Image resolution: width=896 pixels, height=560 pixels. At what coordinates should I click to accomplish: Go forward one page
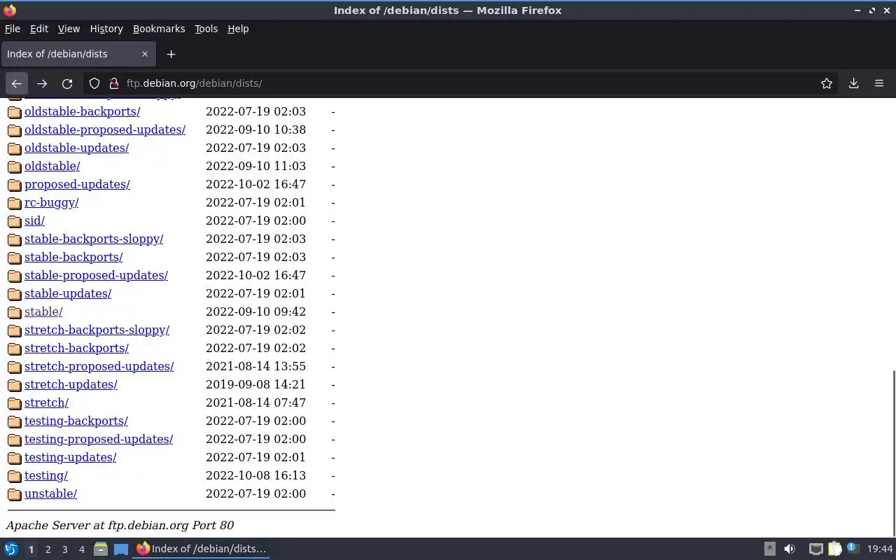[x=42, y=83]
